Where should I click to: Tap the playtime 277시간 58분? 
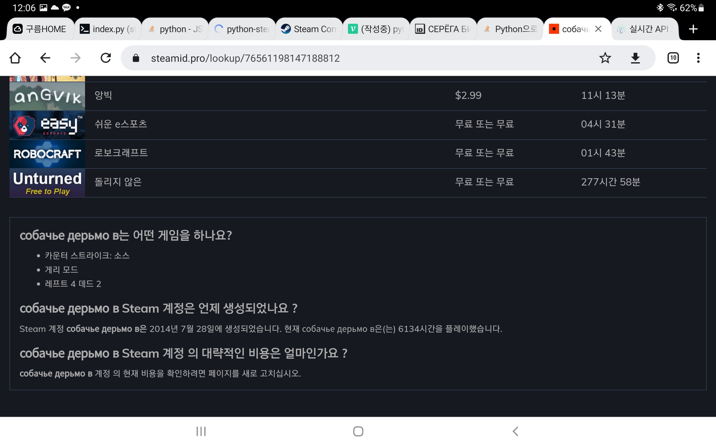tap(611, 182)
